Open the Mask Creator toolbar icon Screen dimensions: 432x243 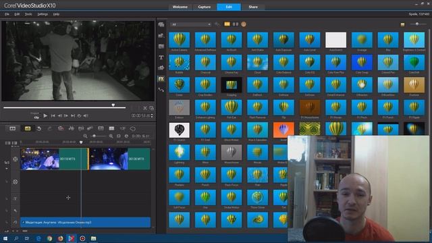click(133, 129)
